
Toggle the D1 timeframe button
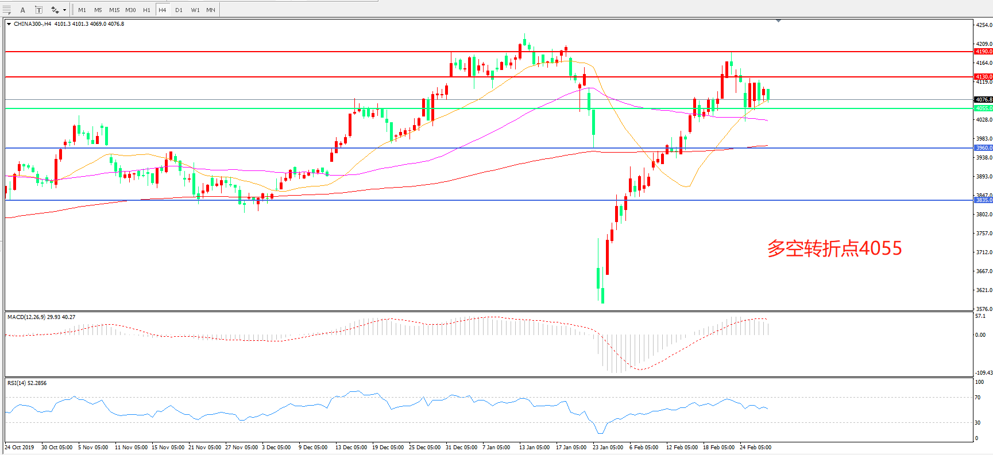click(179, 10)
